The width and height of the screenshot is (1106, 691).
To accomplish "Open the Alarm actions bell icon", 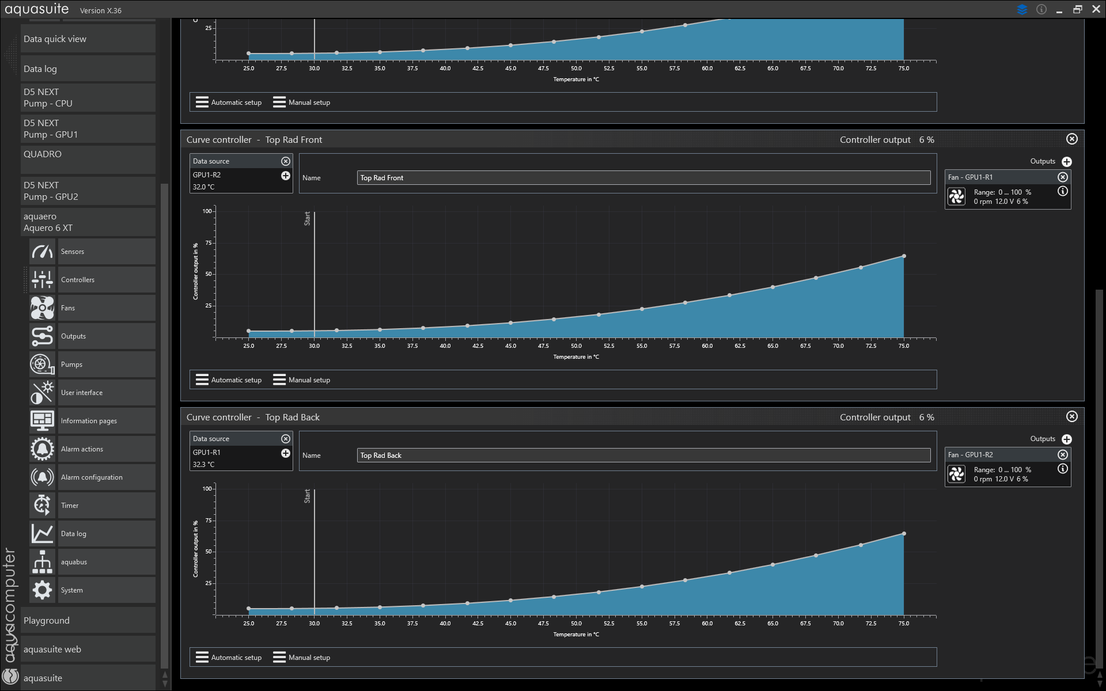I will point(42,449).
